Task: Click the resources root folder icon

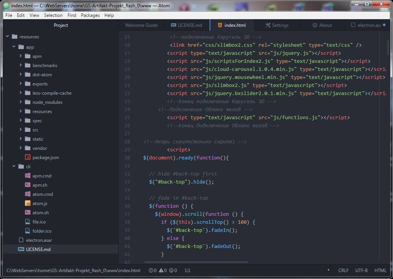Action: click(15, 36)
